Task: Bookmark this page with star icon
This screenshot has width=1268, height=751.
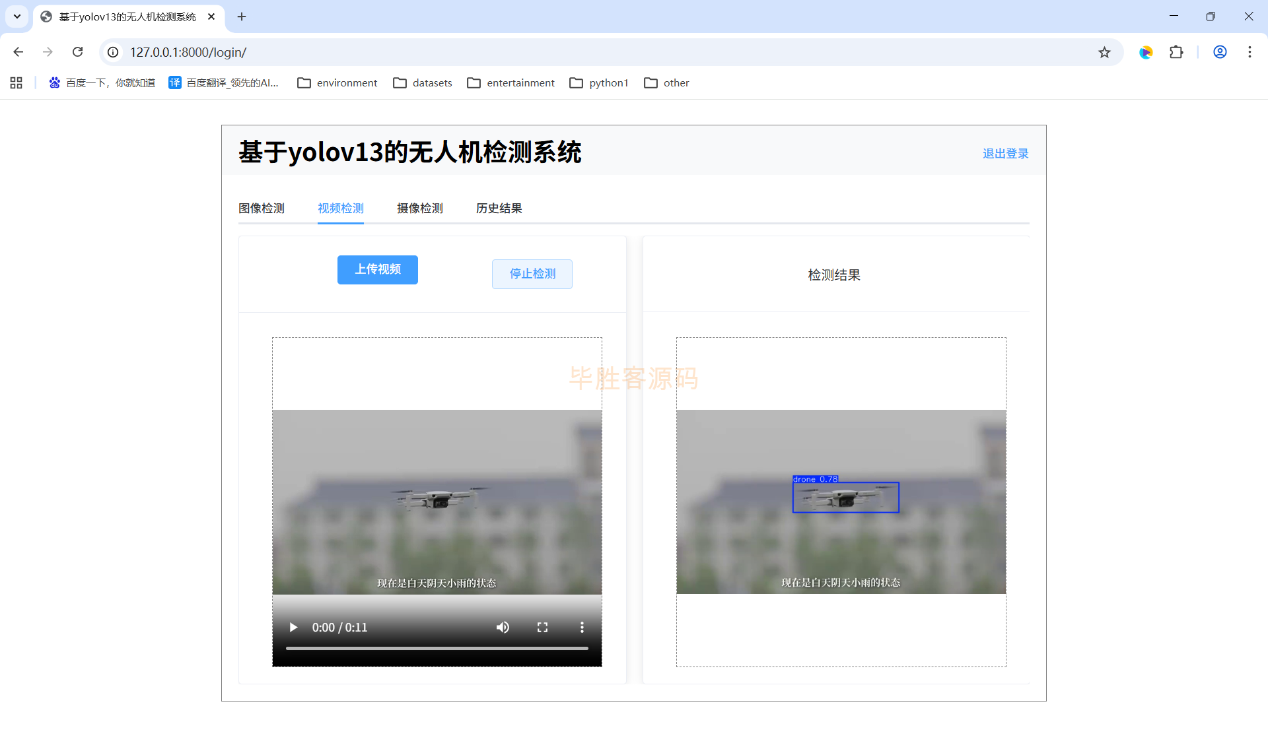Action: [1104, 52]
